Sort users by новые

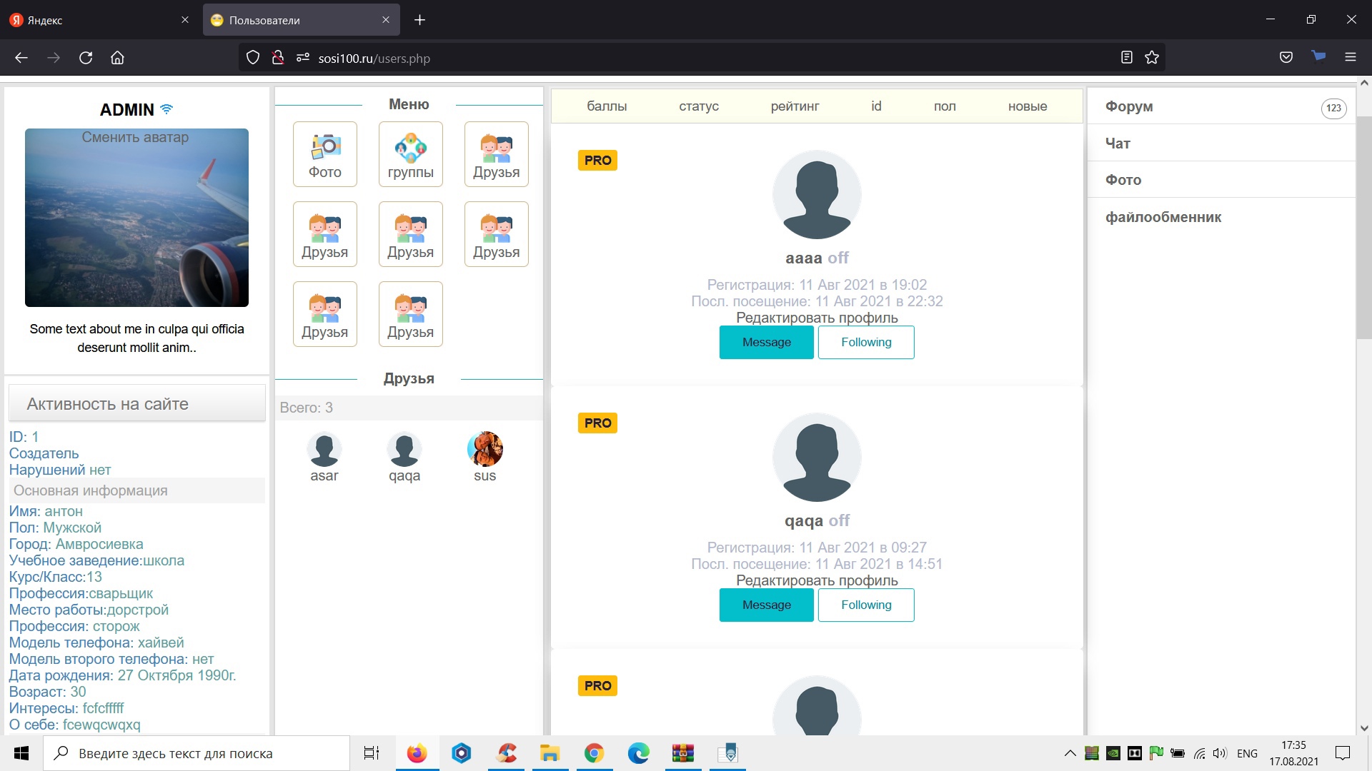(1027, 106)
